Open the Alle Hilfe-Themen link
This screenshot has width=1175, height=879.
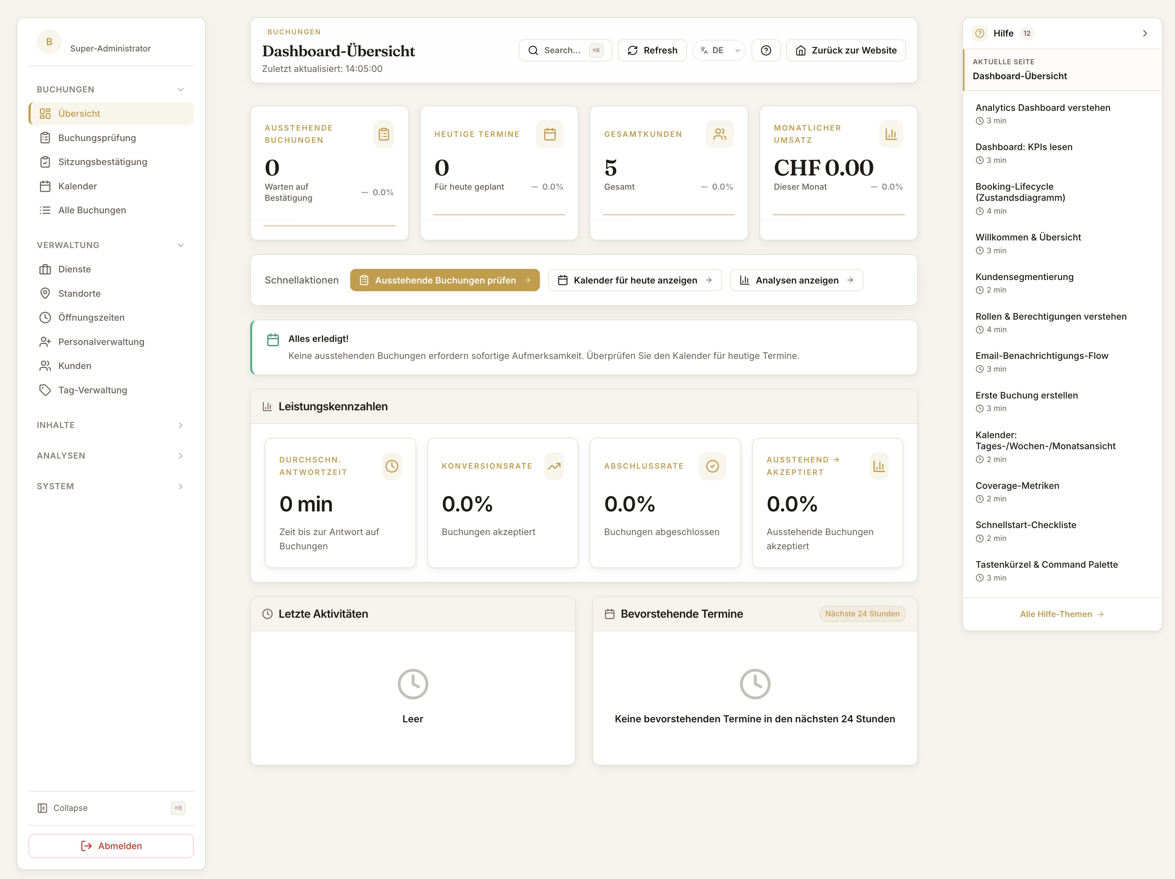tap(1061, 614)
